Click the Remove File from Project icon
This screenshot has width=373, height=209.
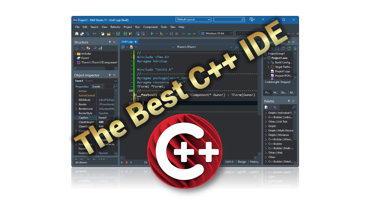point(143,34)
